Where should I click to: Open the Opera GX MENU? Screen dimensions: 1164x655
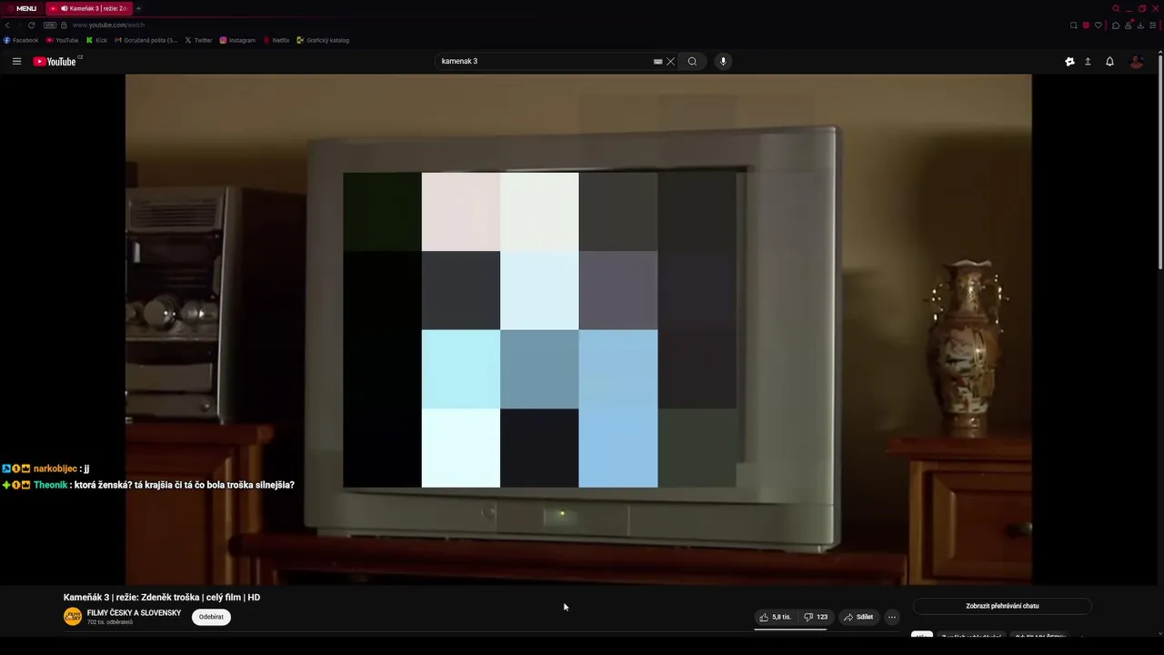(x=21, y=8)
